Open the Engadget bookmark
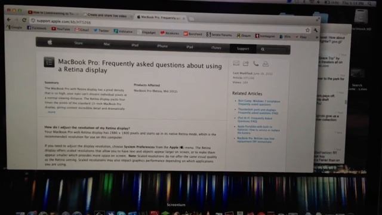382x215 pixels. [x=147, y=32]
